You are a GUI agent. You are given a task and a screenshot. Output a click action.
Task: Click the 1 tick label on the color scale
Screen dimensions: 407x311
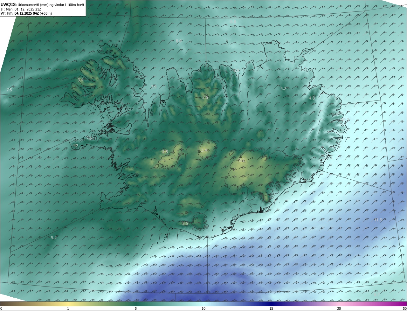pyautogui.click(x=68, y=308)
